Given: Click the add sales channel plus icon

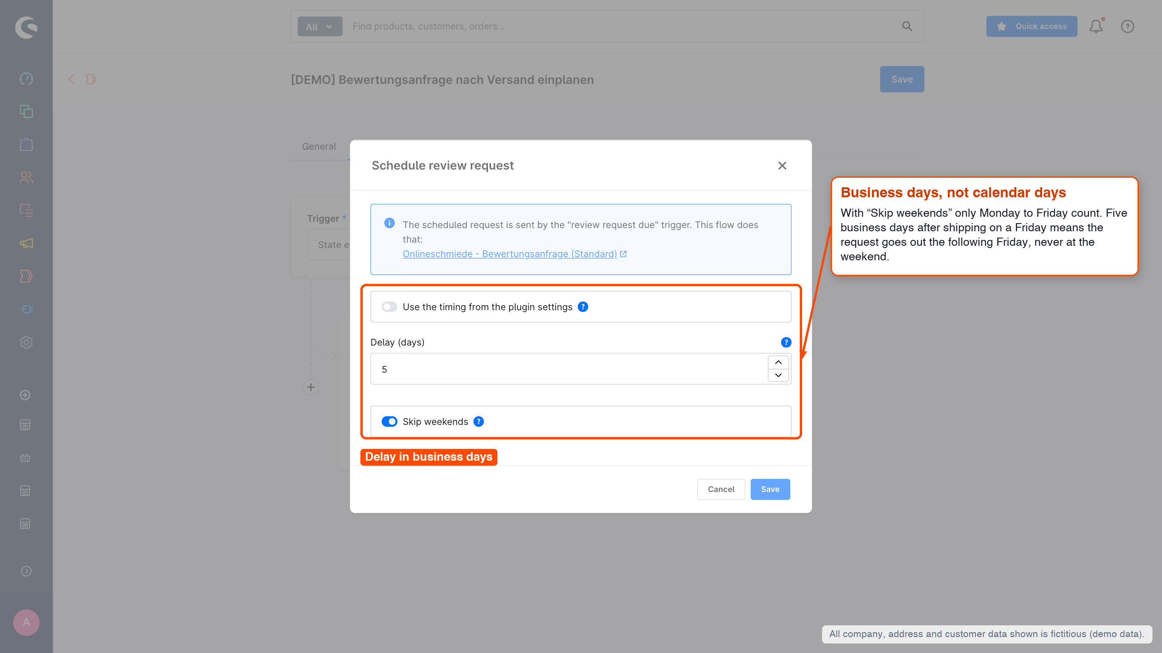Looking at the screenshot, I should click(25, 395).
